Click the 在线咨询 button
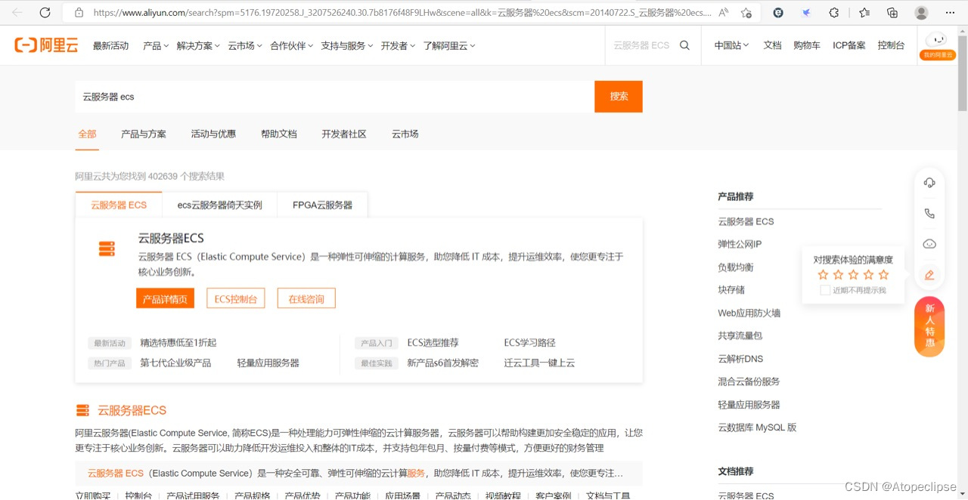 click(x=306, y=299)
